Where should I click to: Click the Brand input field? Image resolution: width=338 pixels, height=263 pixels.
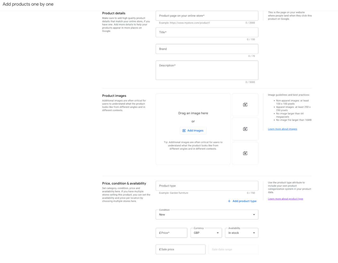[x=207, y=49]
